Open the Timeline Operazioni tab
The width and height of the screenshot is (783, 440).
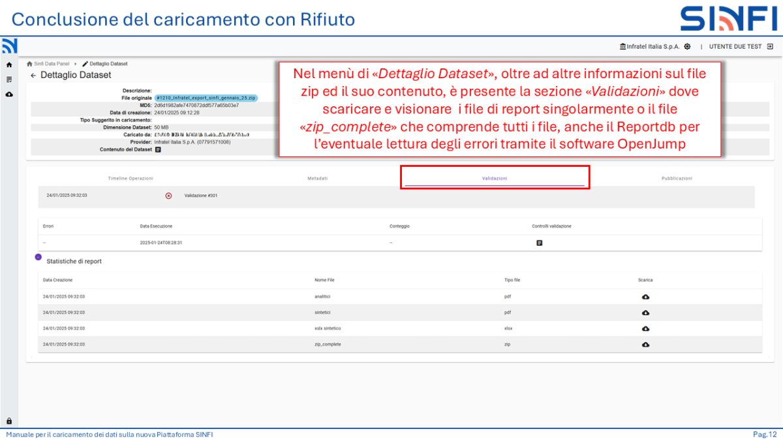(130, 177)
